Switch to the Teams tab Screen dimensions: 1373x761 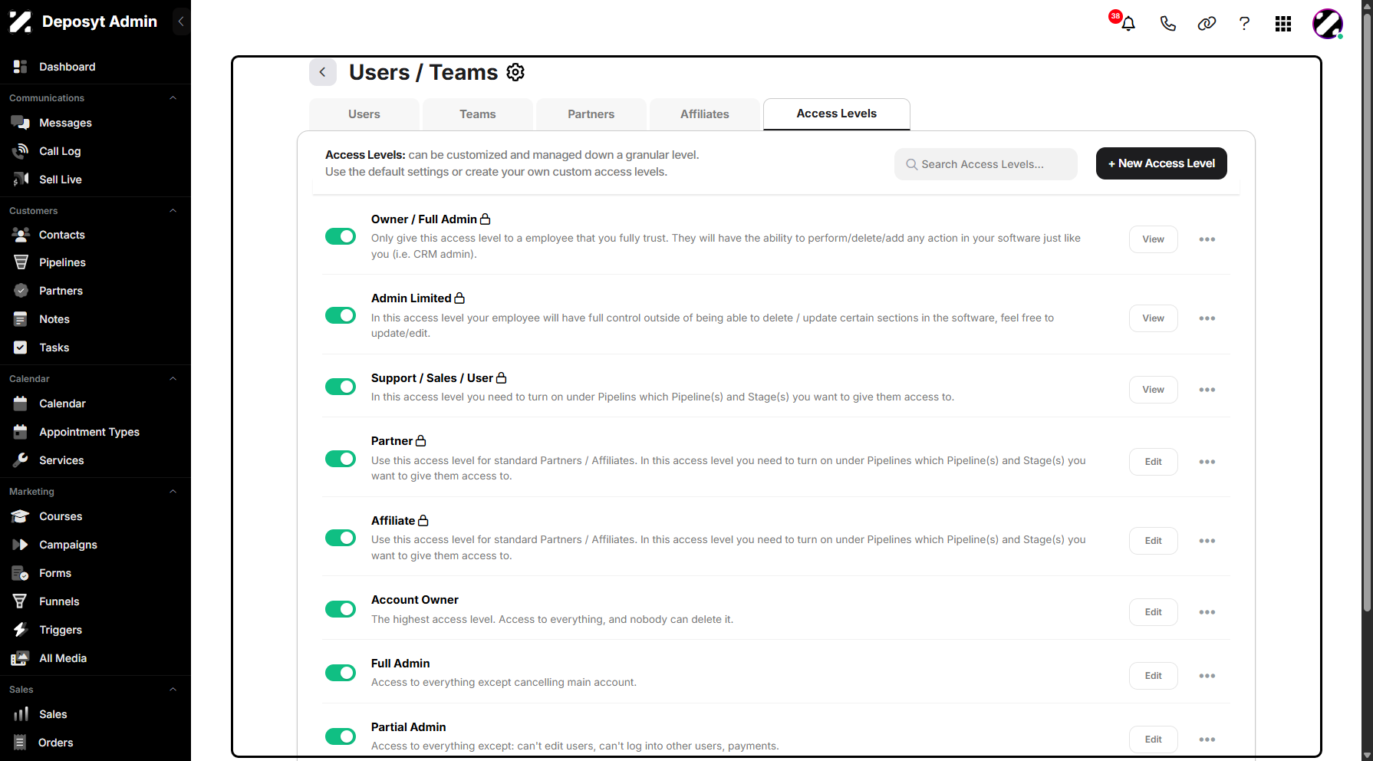[478, 114]
